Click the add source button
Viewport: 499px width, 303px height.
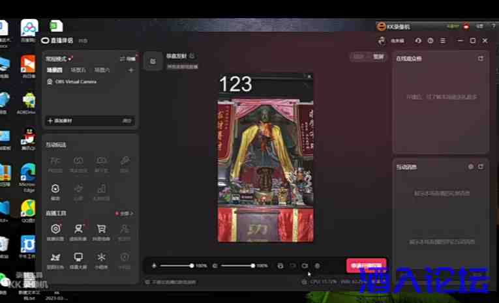[x=60, y=121]
